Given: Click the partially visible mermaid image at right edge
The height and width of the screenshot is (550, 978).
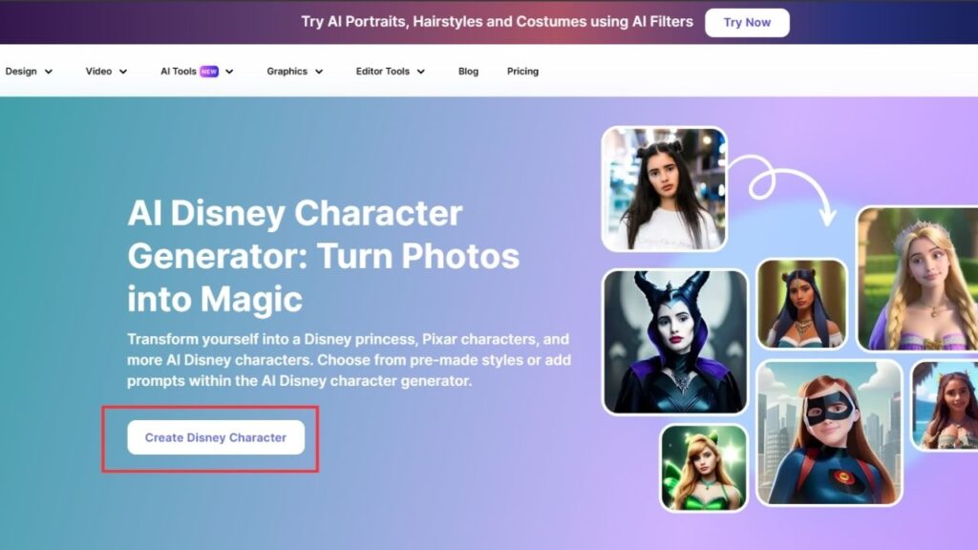Looking at the screenshot, I should pyautogui.click(x=946, y=405).
